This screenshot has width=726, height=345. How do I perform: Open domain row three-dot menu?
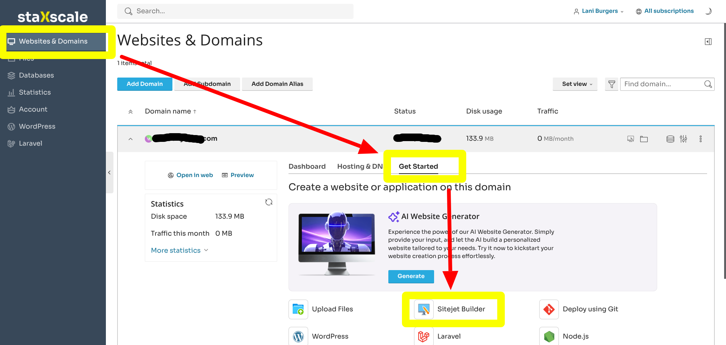(701, 139)
